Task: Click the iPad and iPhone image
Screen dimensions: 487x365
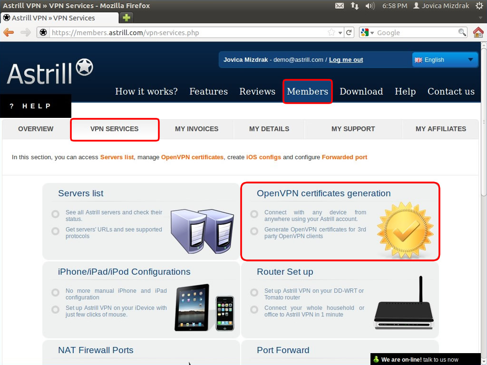Action: tap(205, 307)
